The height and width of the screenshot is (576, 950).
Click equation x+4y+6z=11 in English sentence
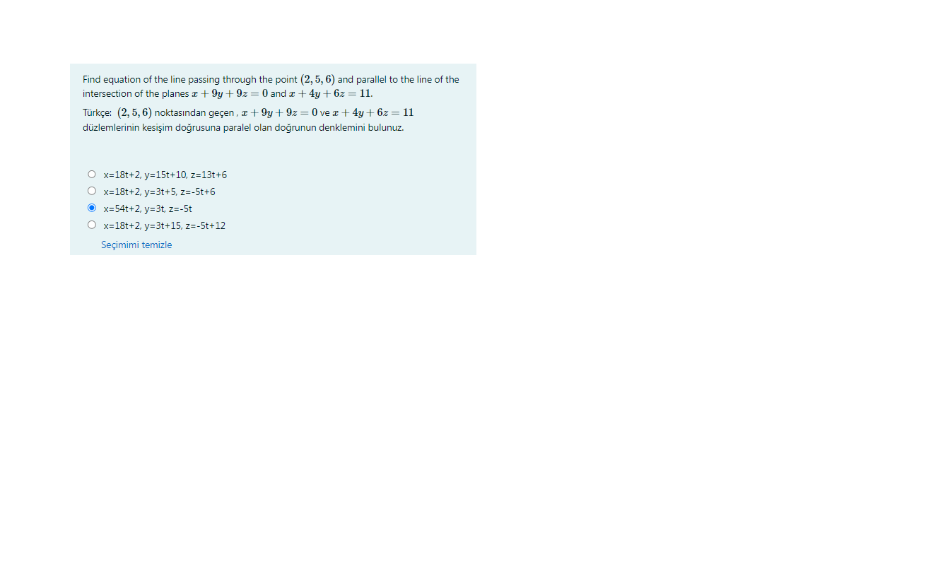[331, 93]
